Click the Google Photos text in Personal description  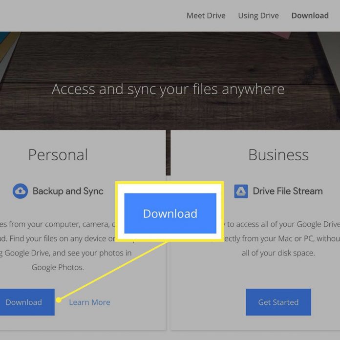pyautogui.click(x=57, y=267)
